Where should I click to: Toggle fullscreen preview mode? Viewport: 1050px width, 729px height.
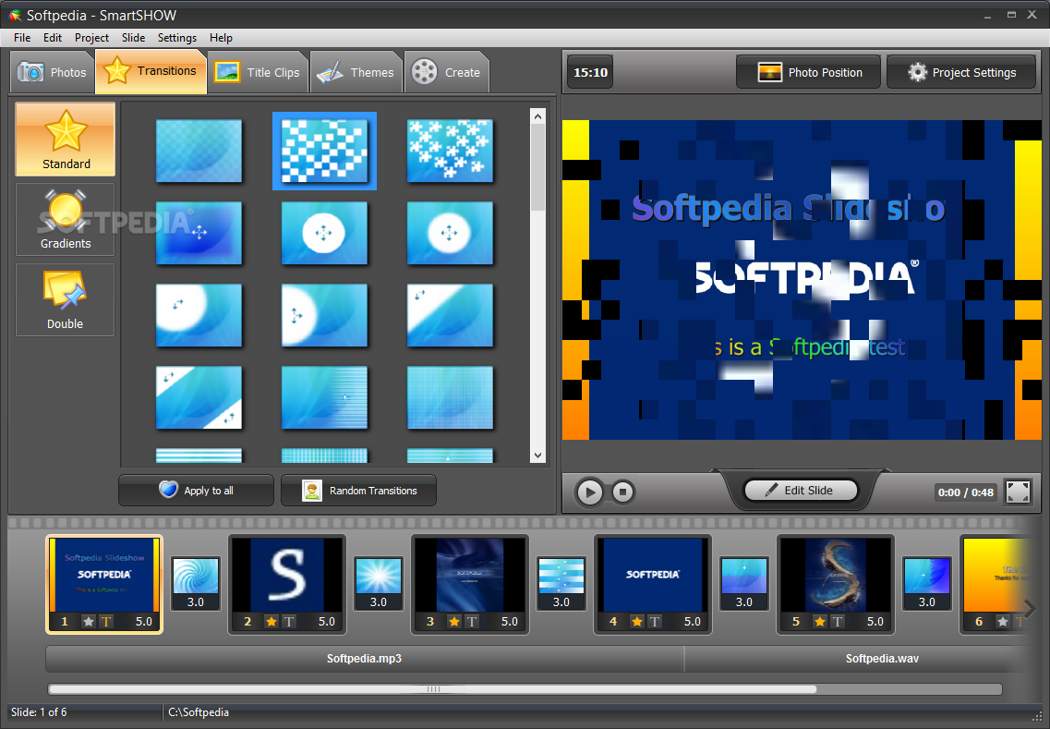tap(1018, 492)
